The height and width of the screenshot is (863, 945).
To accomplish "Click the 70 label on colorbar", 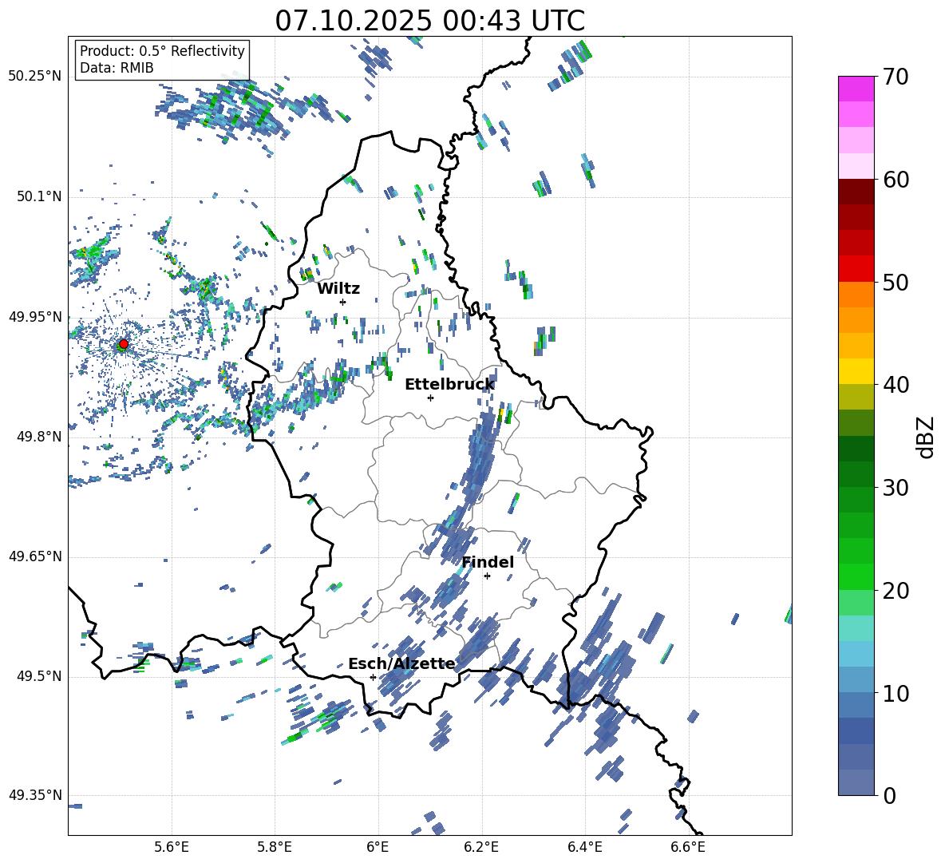I will tap(896, 77).
